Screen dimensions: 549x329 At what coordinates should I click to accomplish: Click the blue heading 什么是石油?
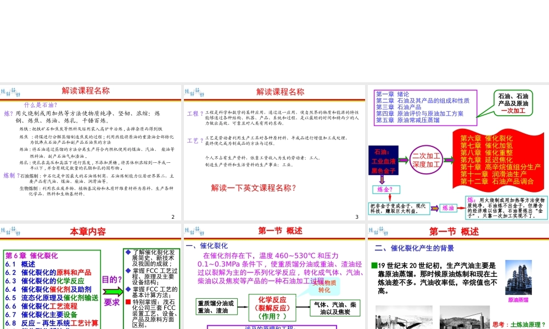pyautogui.click(x=41, y=105)
